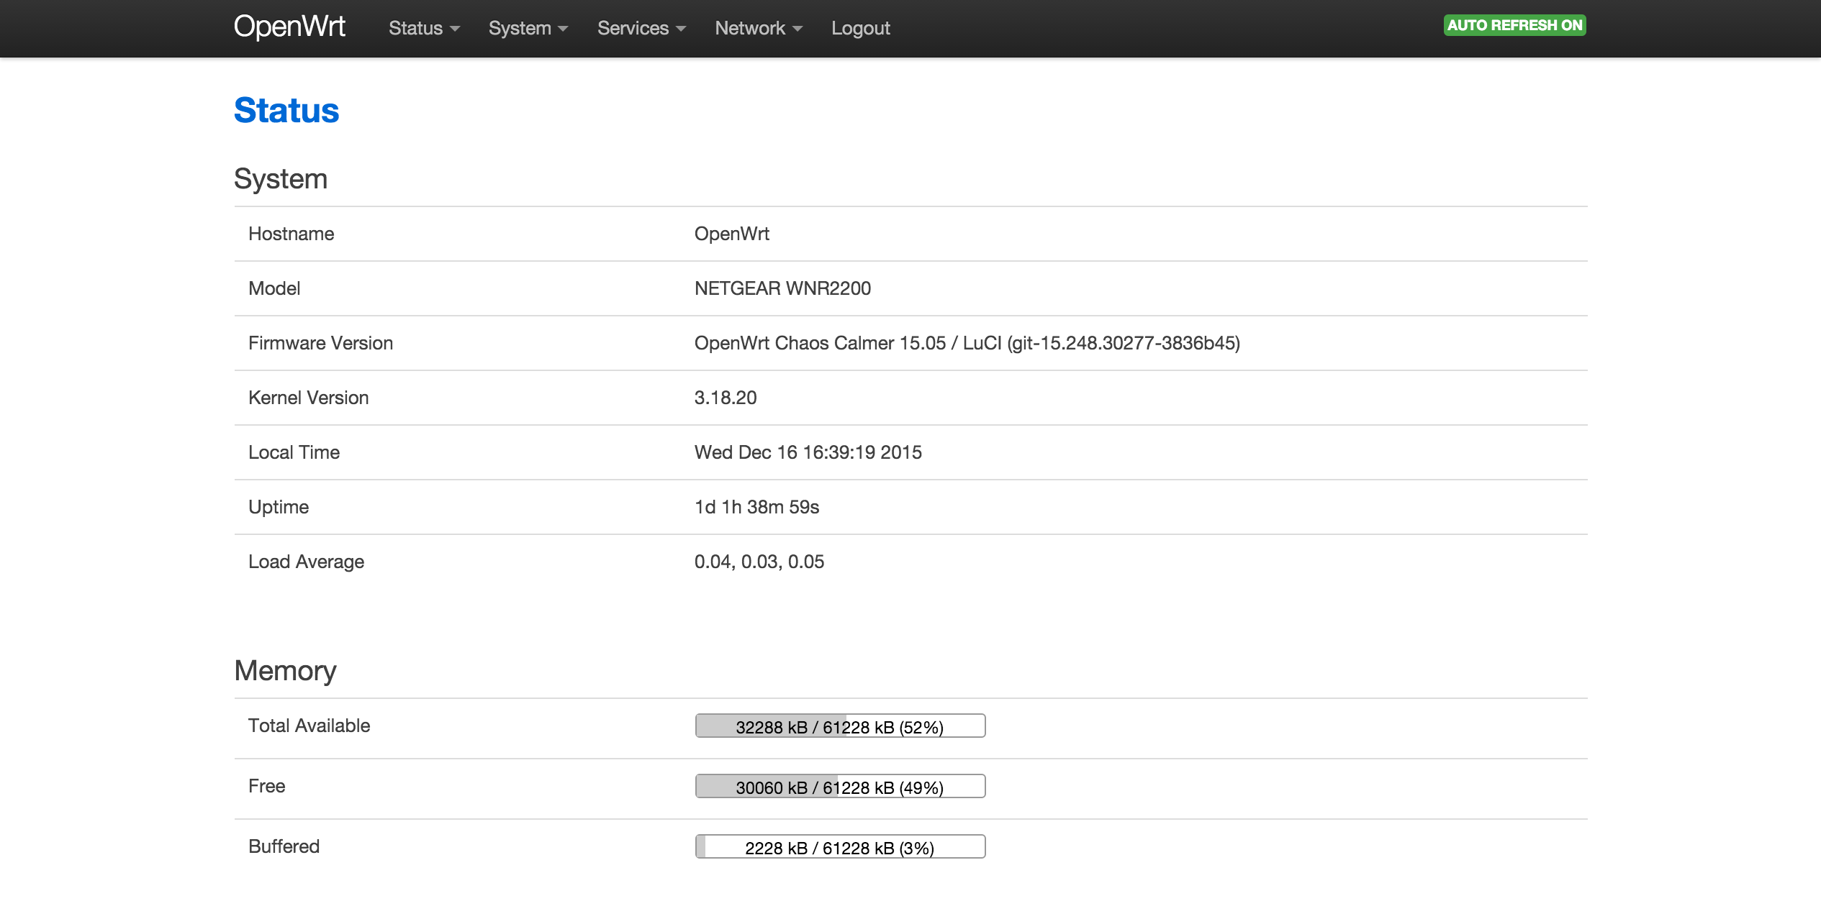The image size is (1821, 919).
Task: Select the Wed Dec 16 16:39:19 2015 value
Action: pyautogui.click(x=808, y=452)
